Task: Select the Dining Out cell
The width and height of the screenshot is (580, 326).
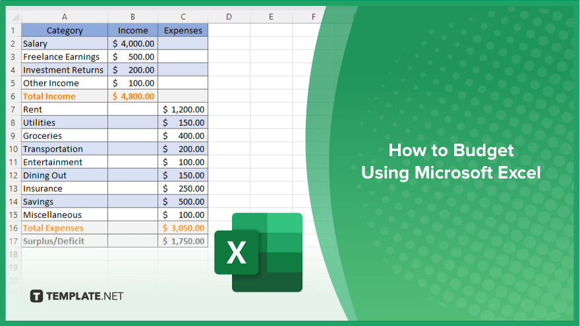Action: 65,175
